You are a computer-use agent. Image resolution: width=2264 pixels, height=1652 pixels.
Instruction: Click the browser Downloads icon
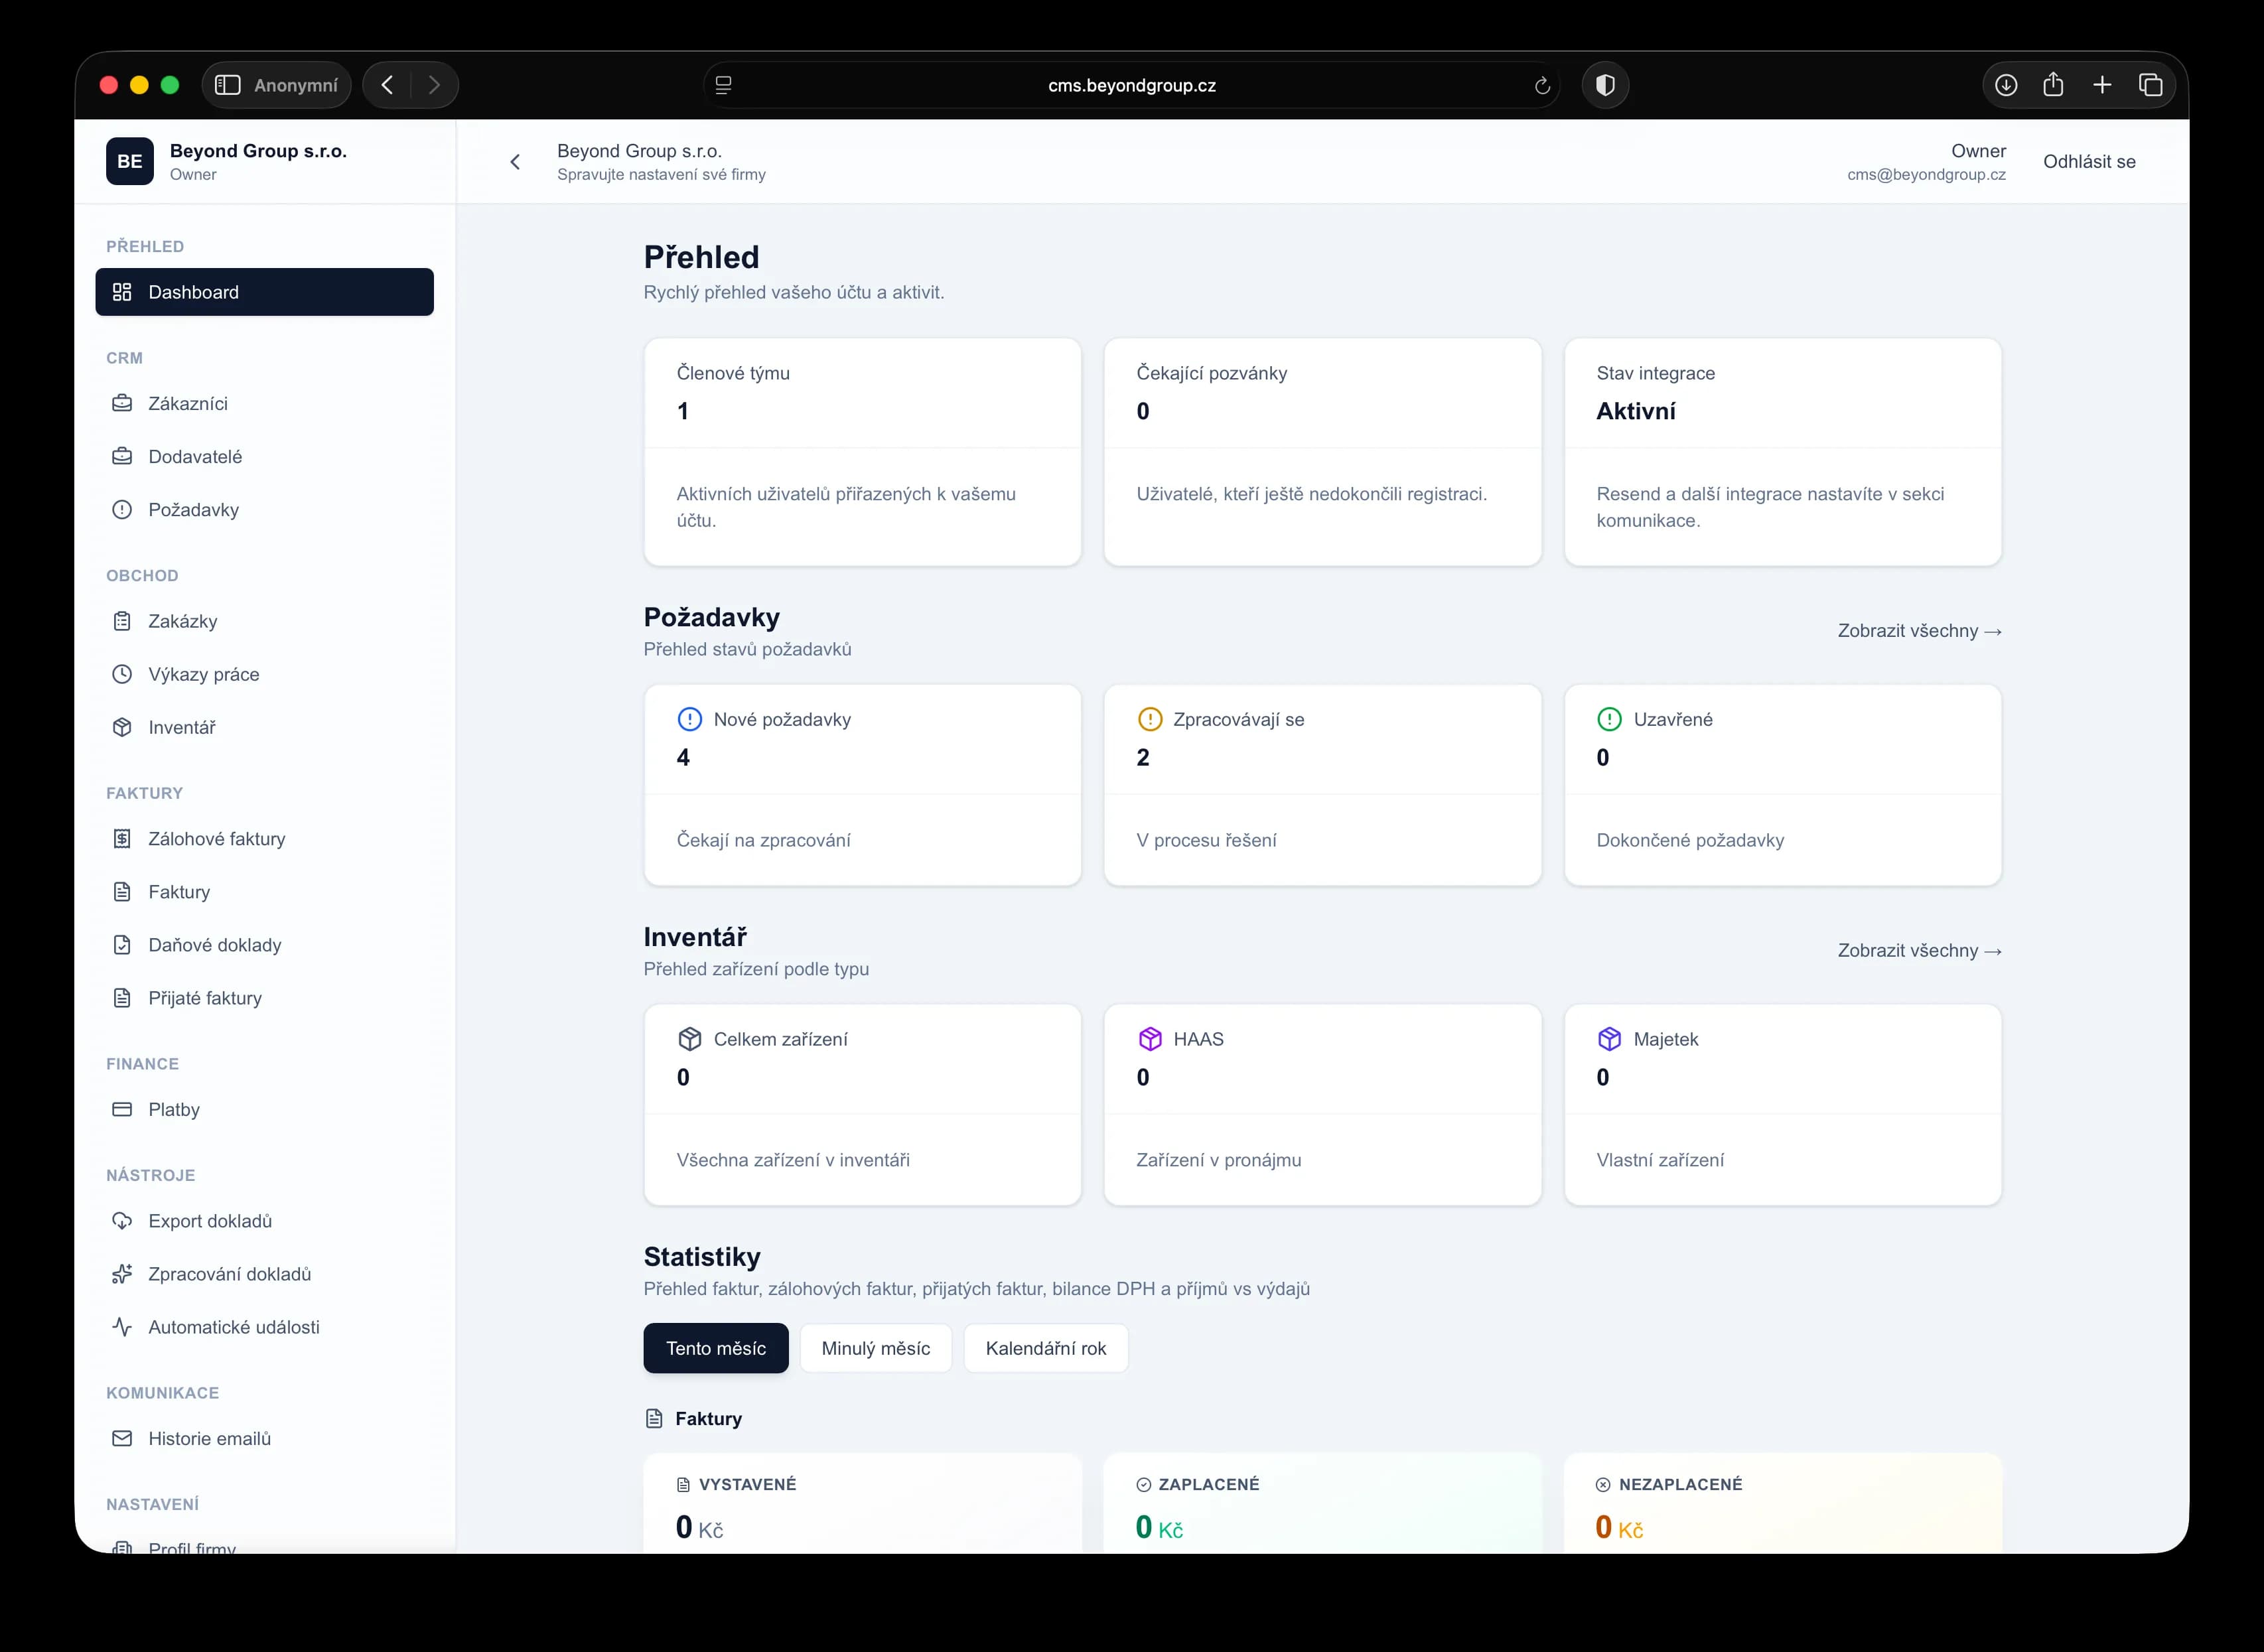(x=2006, y=84)
